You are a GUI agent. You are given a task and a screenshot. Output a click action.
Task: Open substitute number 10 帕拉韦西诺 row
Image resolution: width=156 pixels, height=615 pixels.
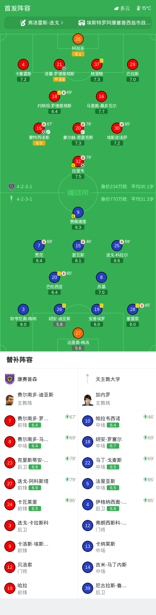click(x=117, y=421)
